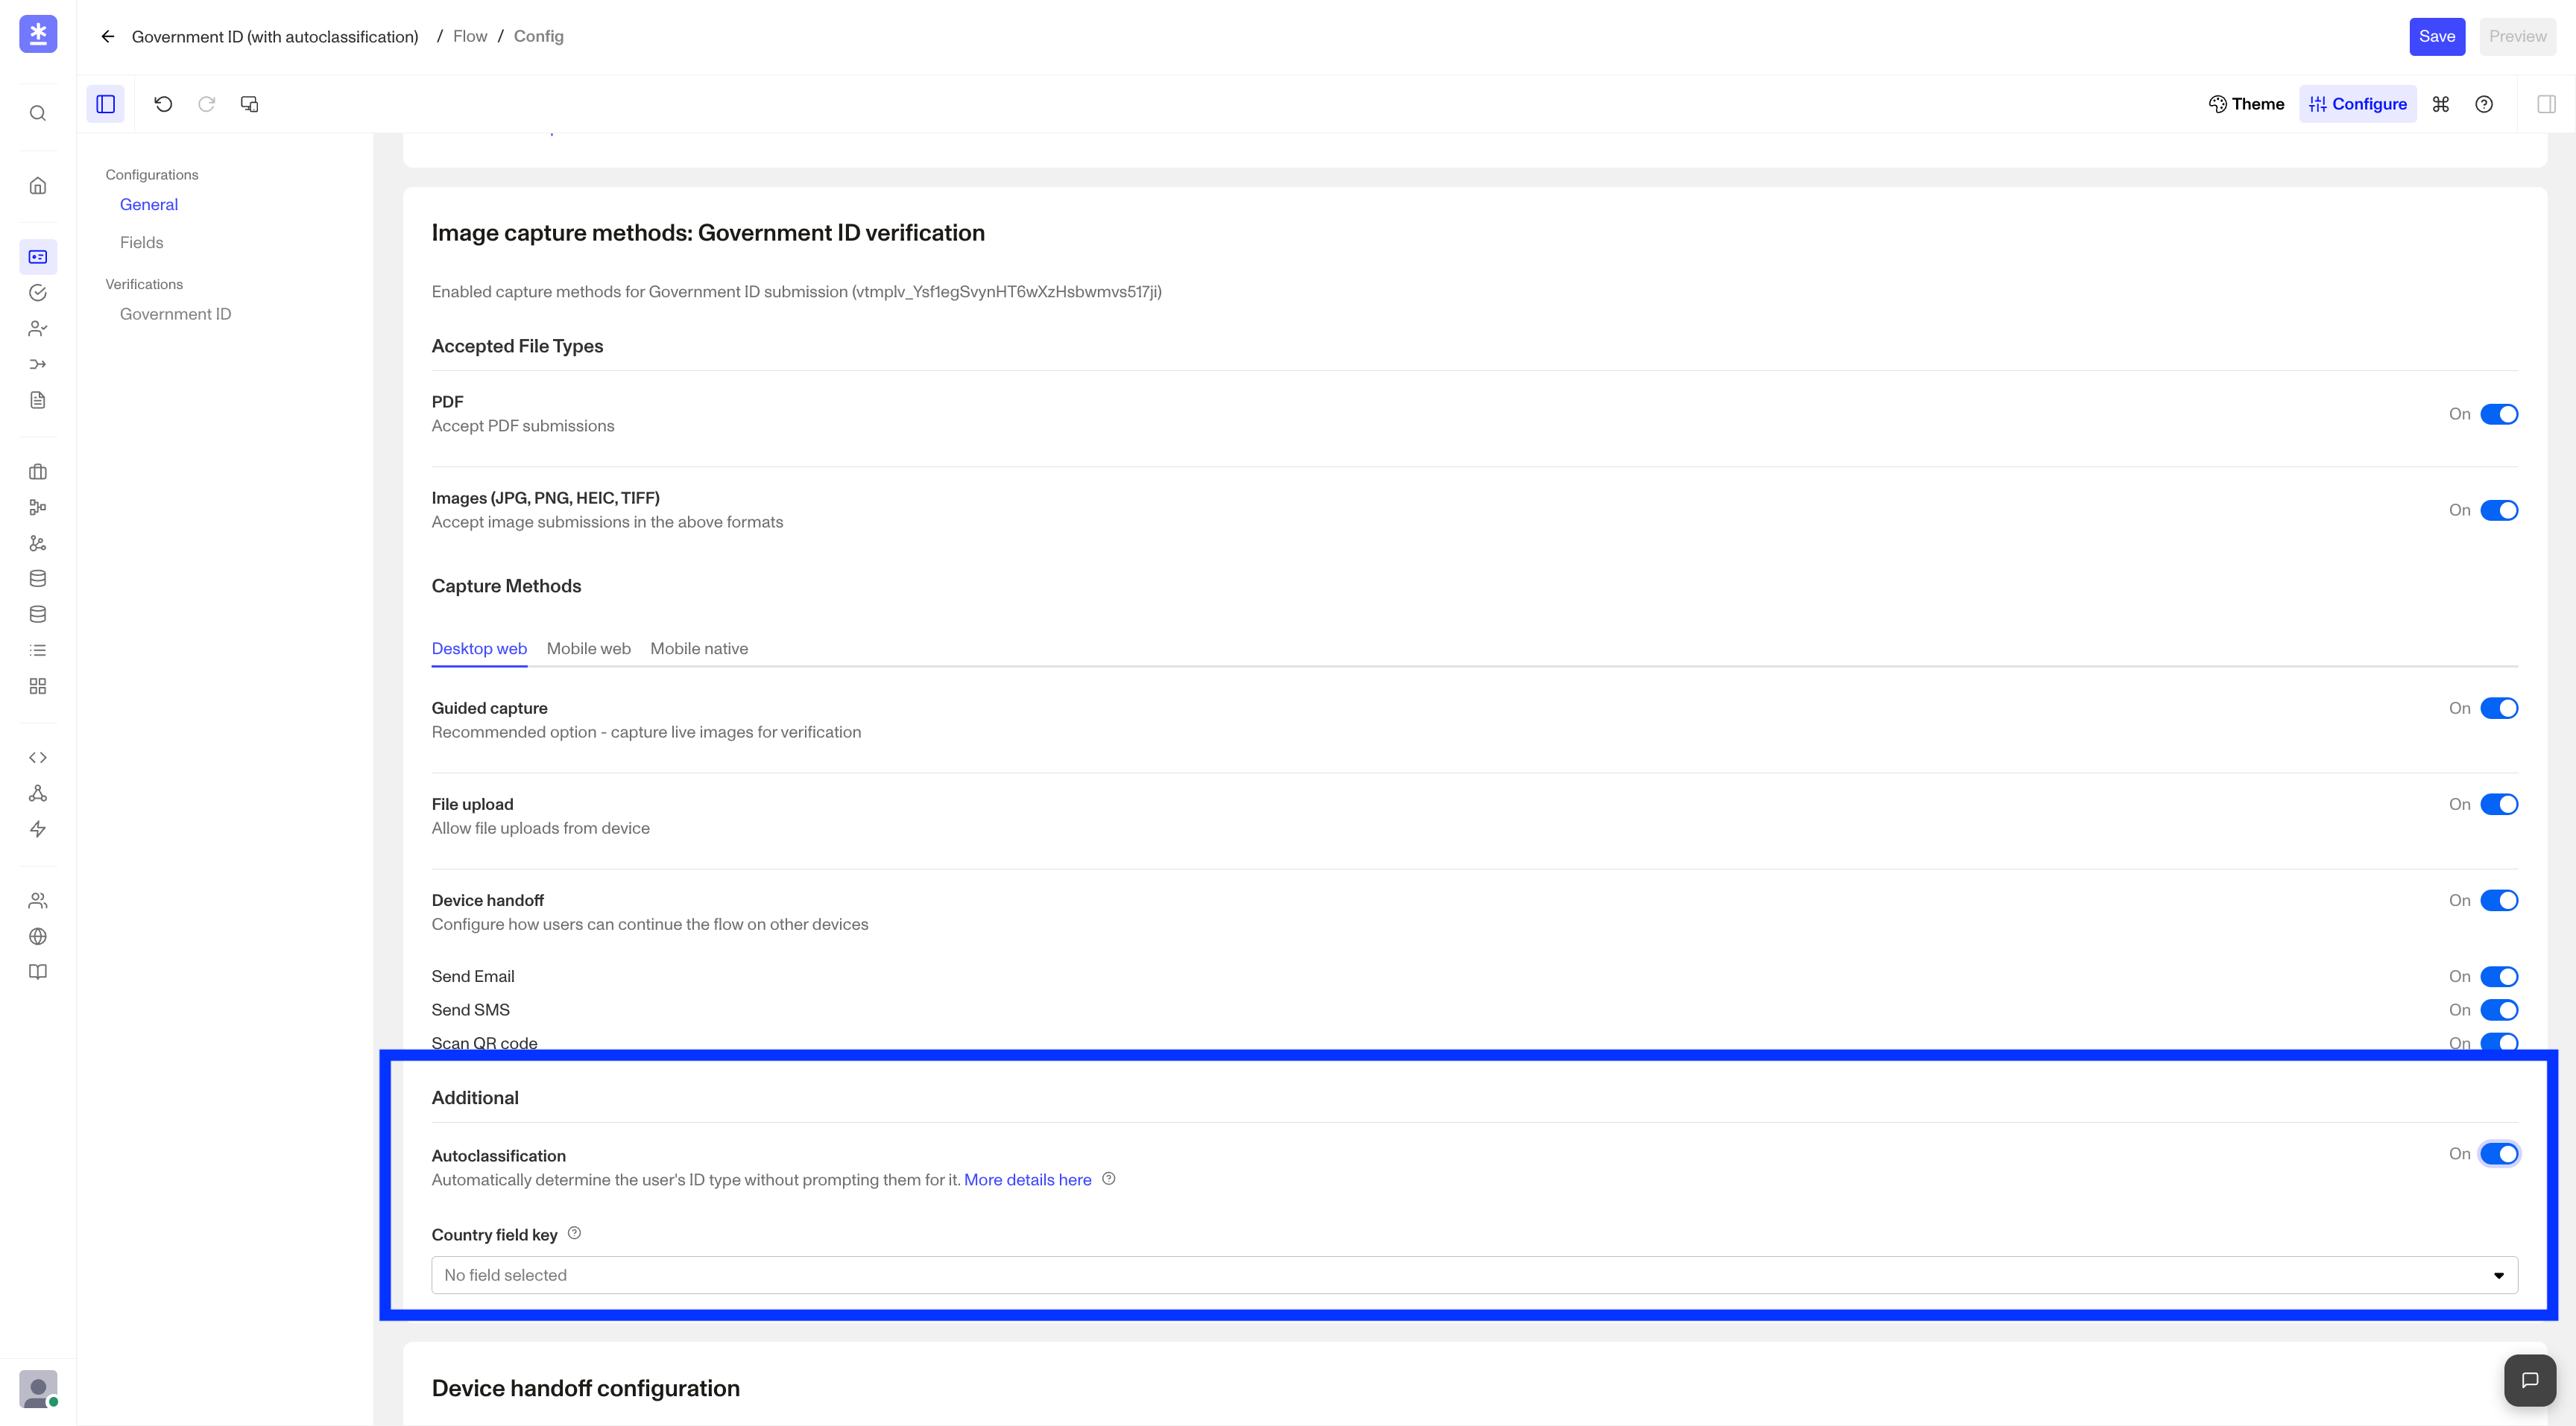The height and width of the screenshot is (1426, 2576).
Task: Toggle the File upload switch
Action: [x=2499, y=805]
